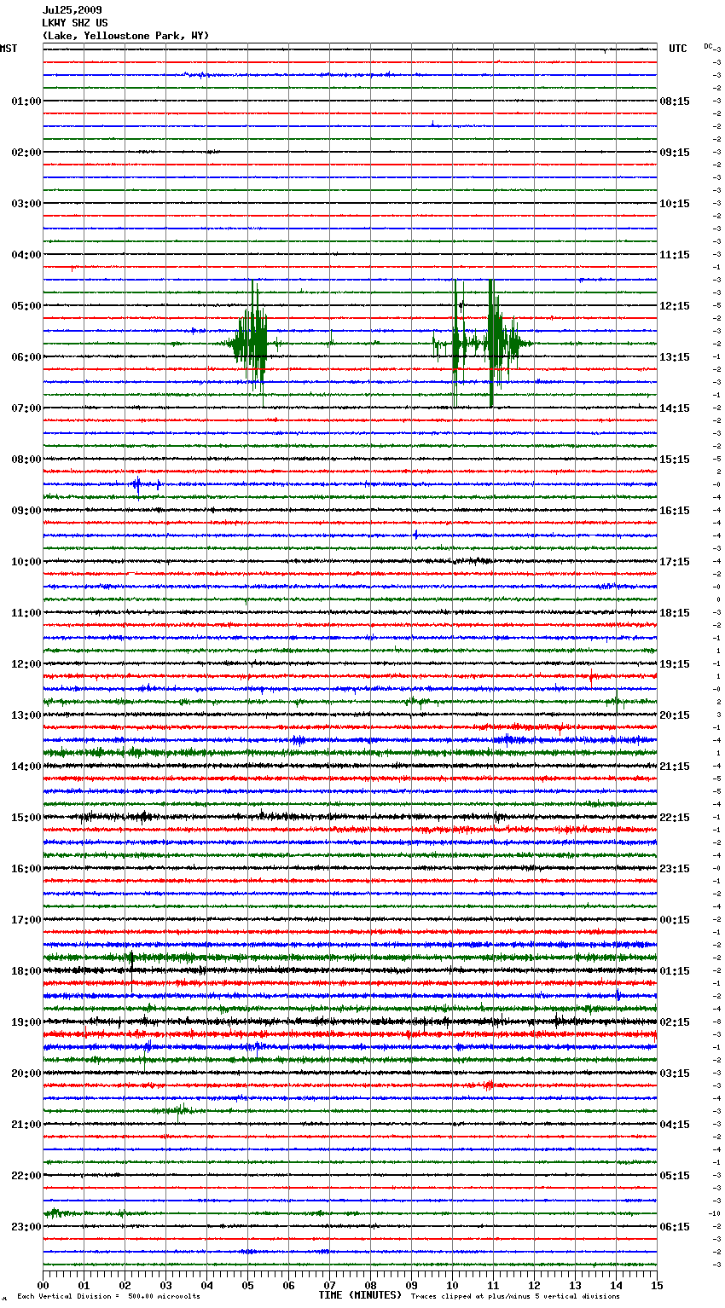725x1308 pixels.
Task: Click the 22:15 UTC time label
Action: [675, 818]
